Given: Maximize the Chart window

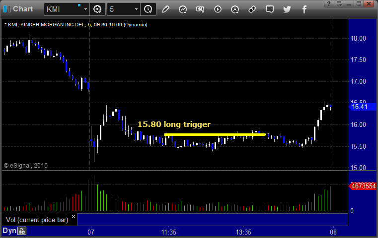Looking at the screenshot, I should [359, 3].
